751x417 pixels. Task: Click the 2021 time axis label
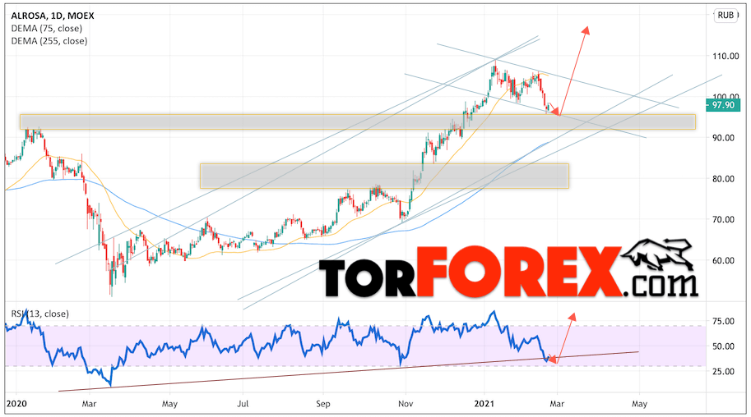484,404
